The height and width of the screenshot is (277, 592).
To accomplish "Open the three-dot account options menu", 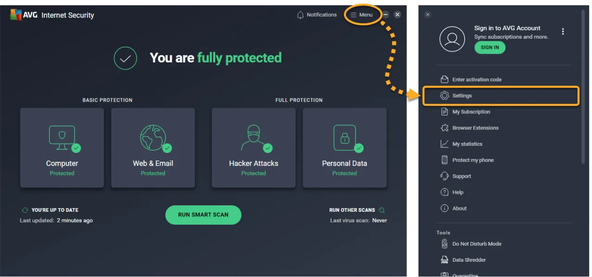I will (563, 31).
